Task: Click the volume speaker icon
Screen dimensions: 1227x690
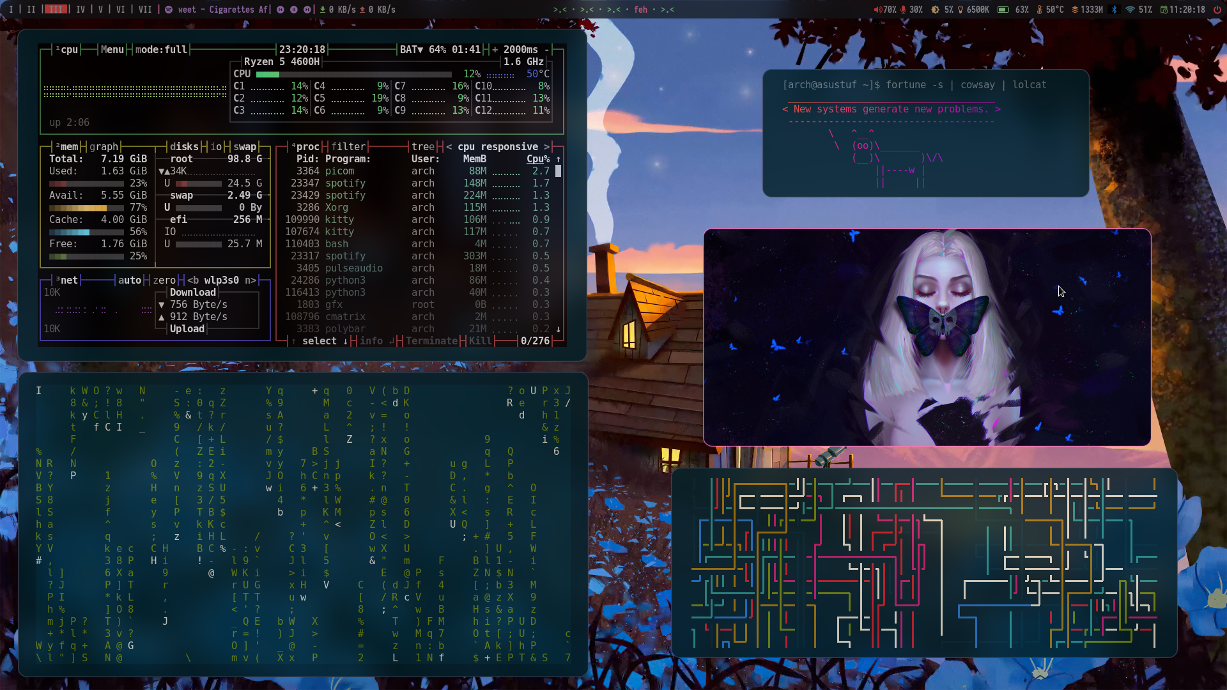Action: coord(878,10)
